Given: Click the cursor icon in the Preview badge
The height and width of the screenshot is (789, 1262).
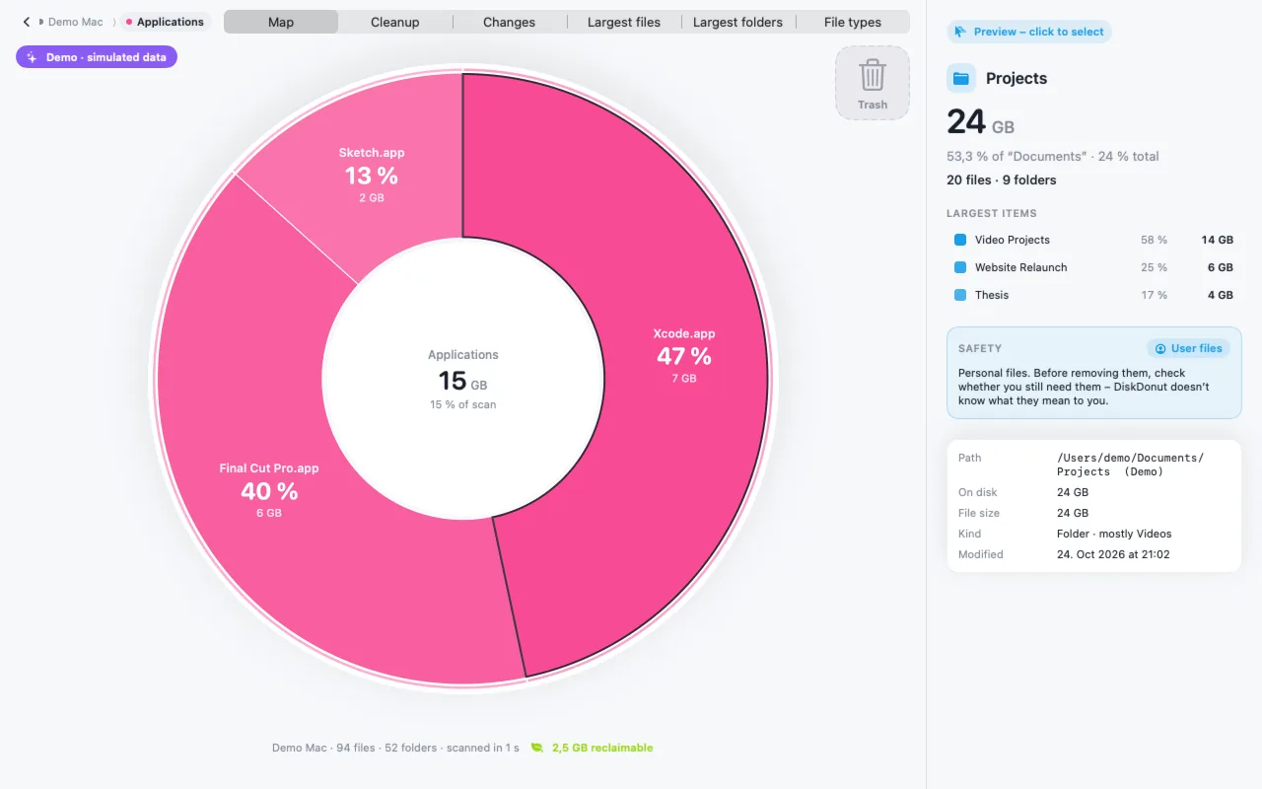Looking at the screenshot, I should [x=961, y=32].
